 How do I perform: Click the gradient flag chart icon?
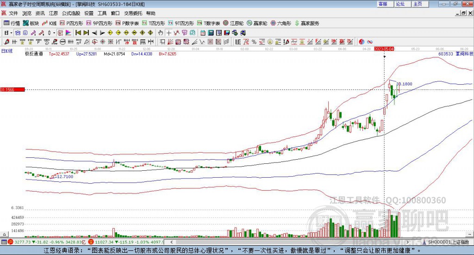pyautogui.click(x=69, y=33)
